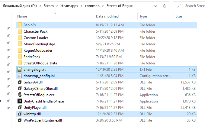Select Custom Loader folder name

[x=36, y=38]
